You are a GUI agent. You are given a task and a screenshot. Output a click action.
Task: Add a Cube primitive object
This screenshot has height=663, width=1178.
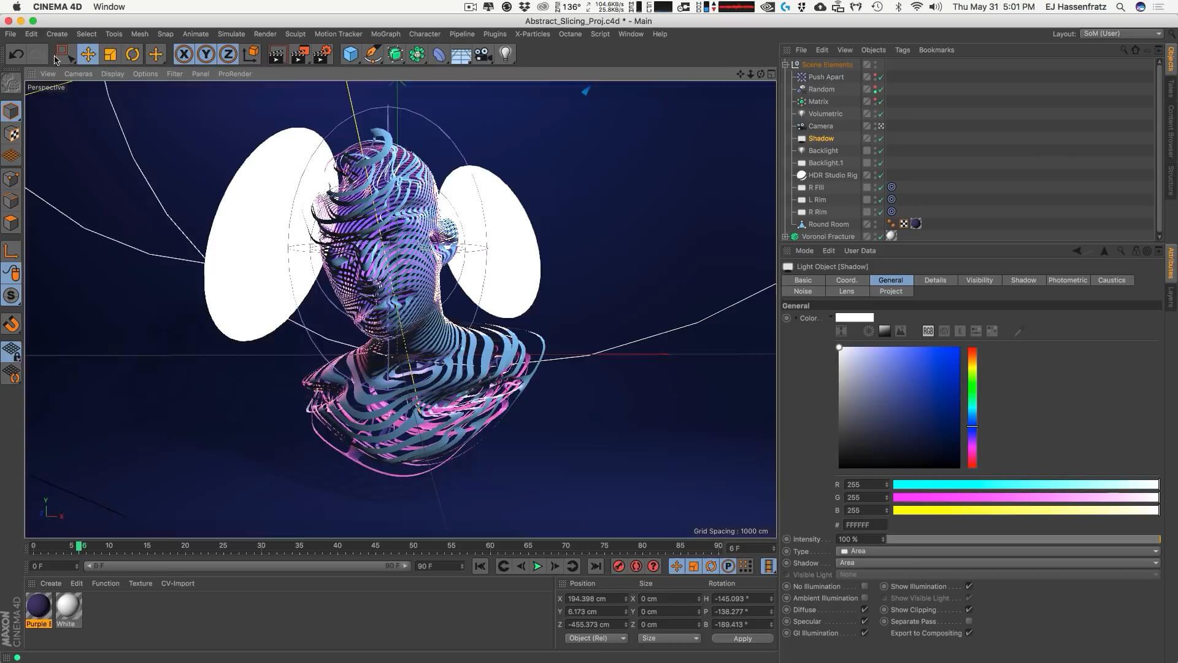[350, 55]
